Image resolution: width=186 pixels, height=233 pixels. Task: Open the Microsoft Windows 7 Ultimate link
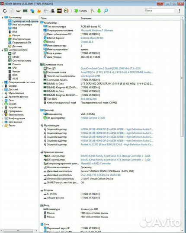click(97, 30)
